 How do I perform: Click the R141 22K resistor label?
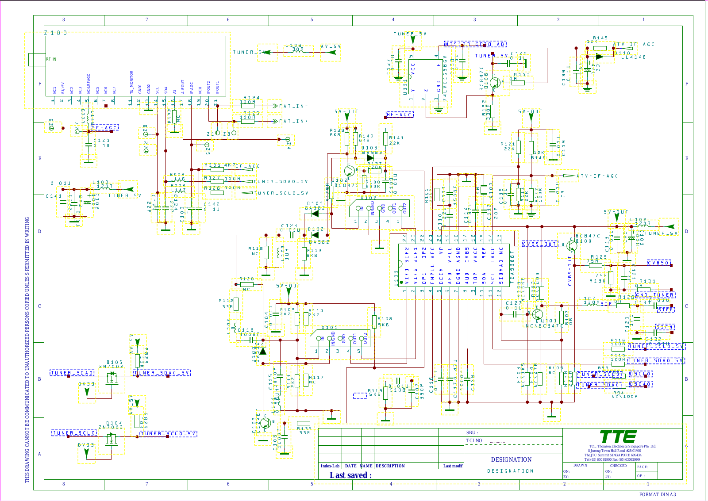(x=396, y=141)
